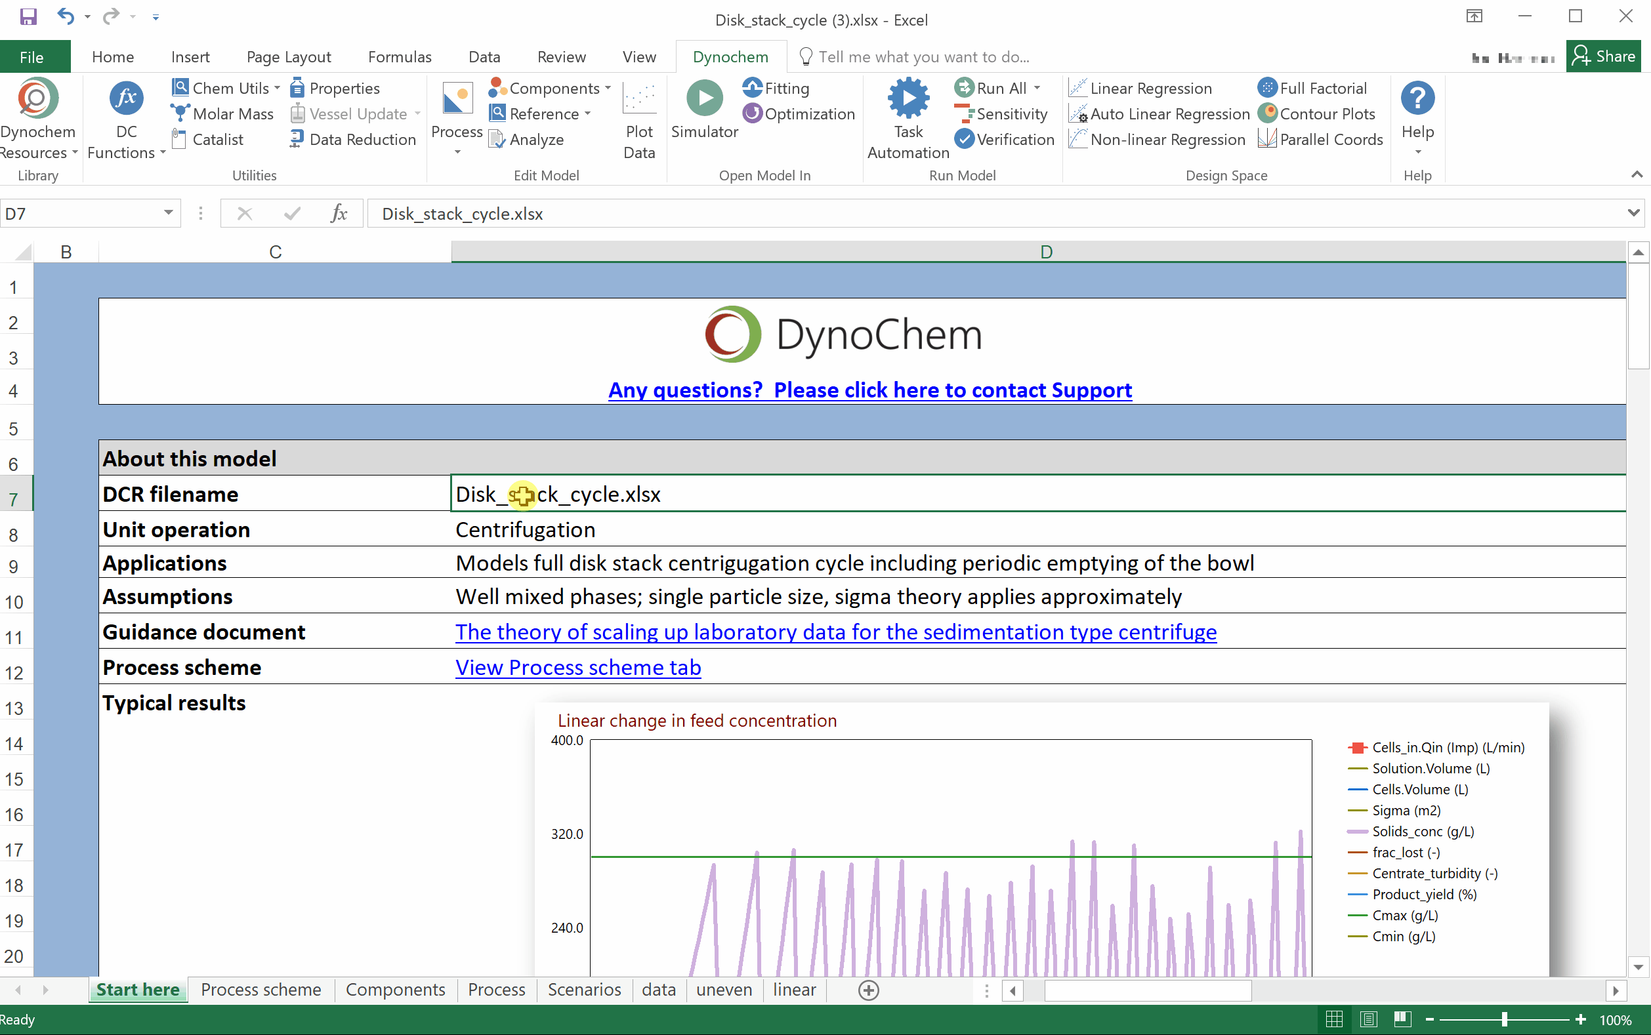The image size is (1651, 1035).
Task: Launch Molar Mass calculator
Action: tap(222, 113)
